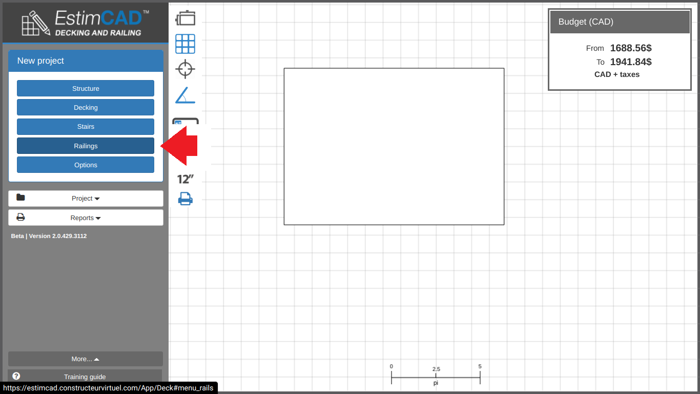Click the blue printer icon in toolbar
Viewport: 700px width, 394px height.
pyautogui.click(x=185, y=199)
